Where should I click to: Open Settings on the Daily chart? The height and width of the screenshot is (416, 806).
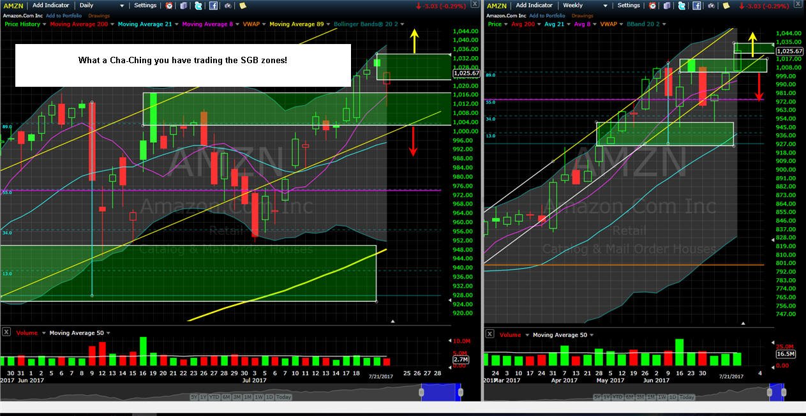(146, 5)
